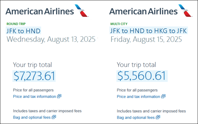198x124 pixels.
Task: Click external-link icon beside left Bag and optional fees
Action: pyautogui.click(x=54, y=117)
